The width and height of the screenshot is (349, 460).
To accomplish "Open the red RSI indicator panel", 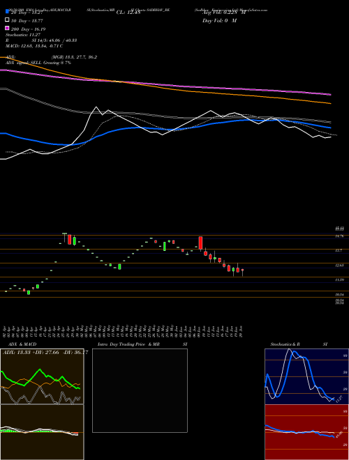I will 306,432.
